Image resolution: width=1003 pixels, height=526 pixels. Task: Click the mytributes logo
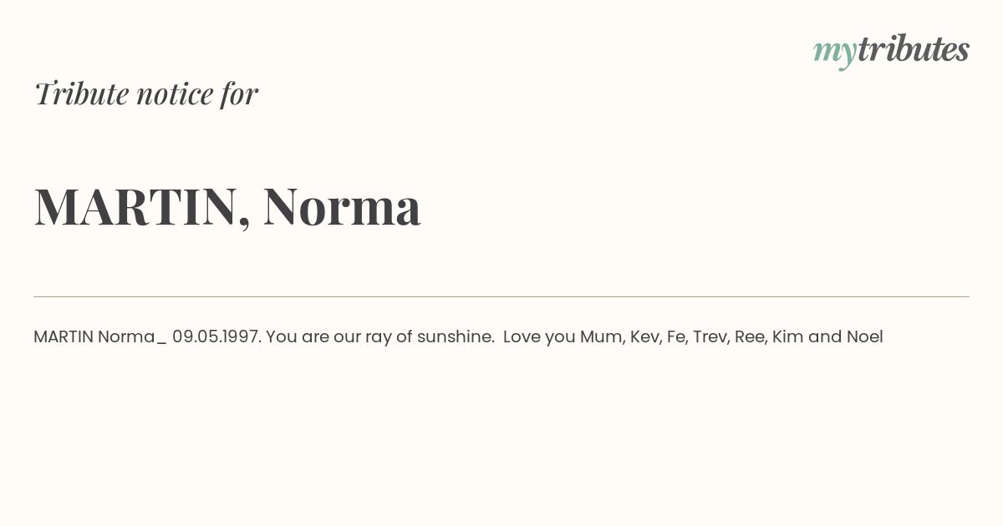[x=891, y=50]
